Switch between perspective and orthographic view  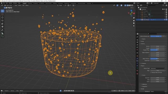click(x=134, y=26)
